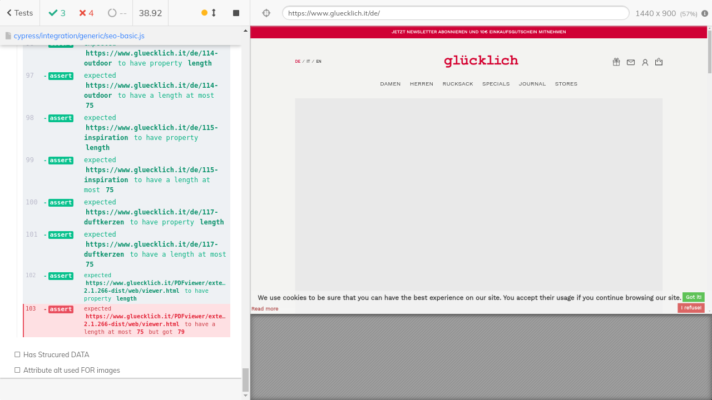Open the selector playground crosshair
This screenshot has width=712, height=400.
(x=266, y=13)
